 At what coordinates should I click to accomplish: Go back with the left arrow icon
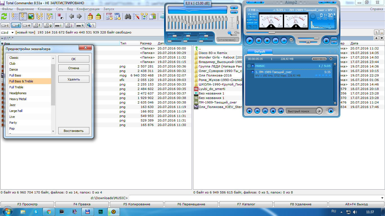pos(71,16)
